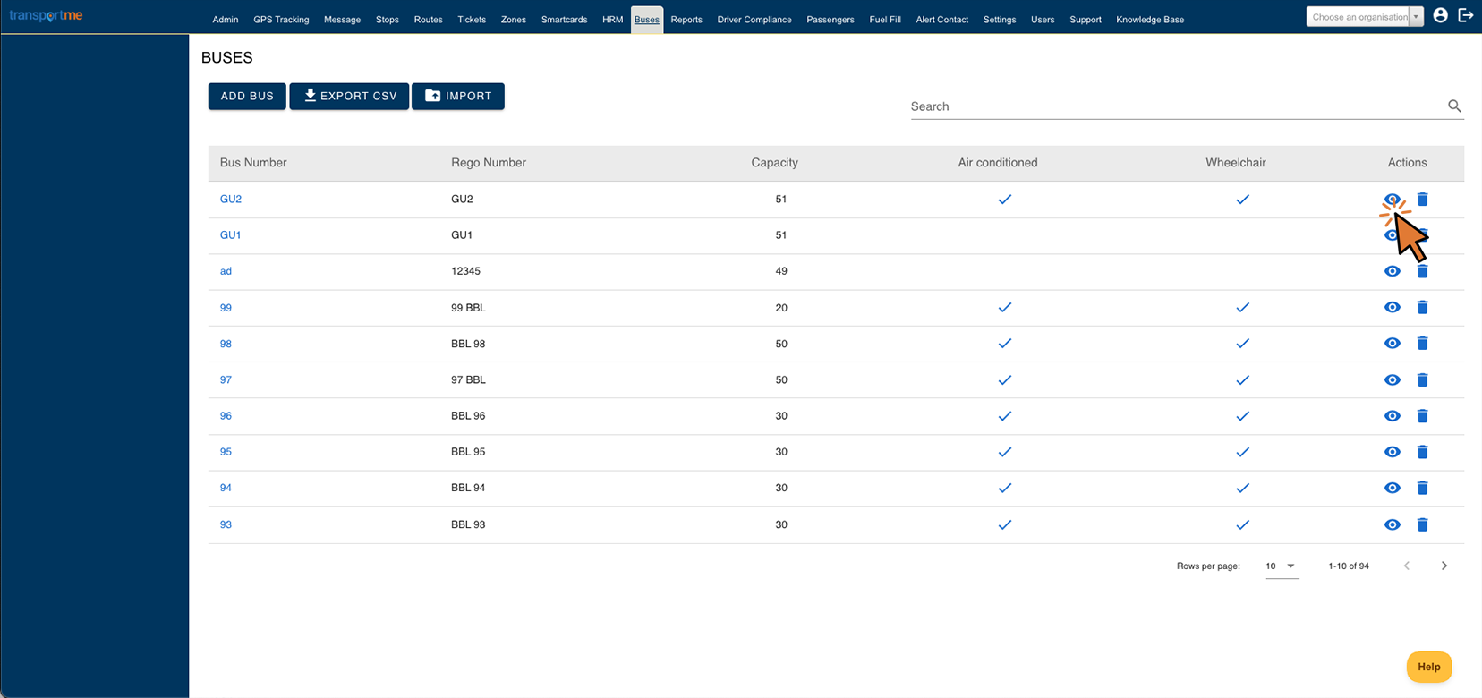This screenshot has height=698, width=1482.
Task: Open the Knowledge Base menu item
Action: click(1150, 20)
